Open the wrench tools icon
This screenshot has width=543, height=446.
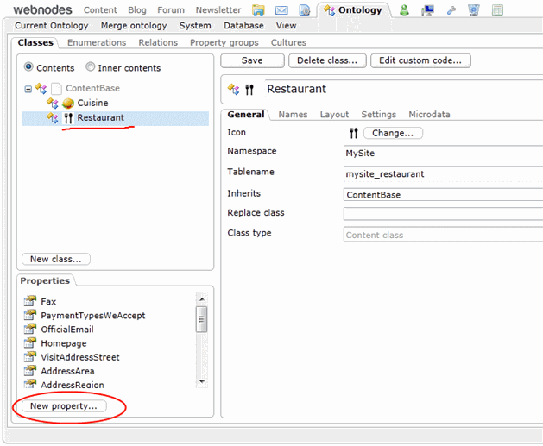point(451,10)
